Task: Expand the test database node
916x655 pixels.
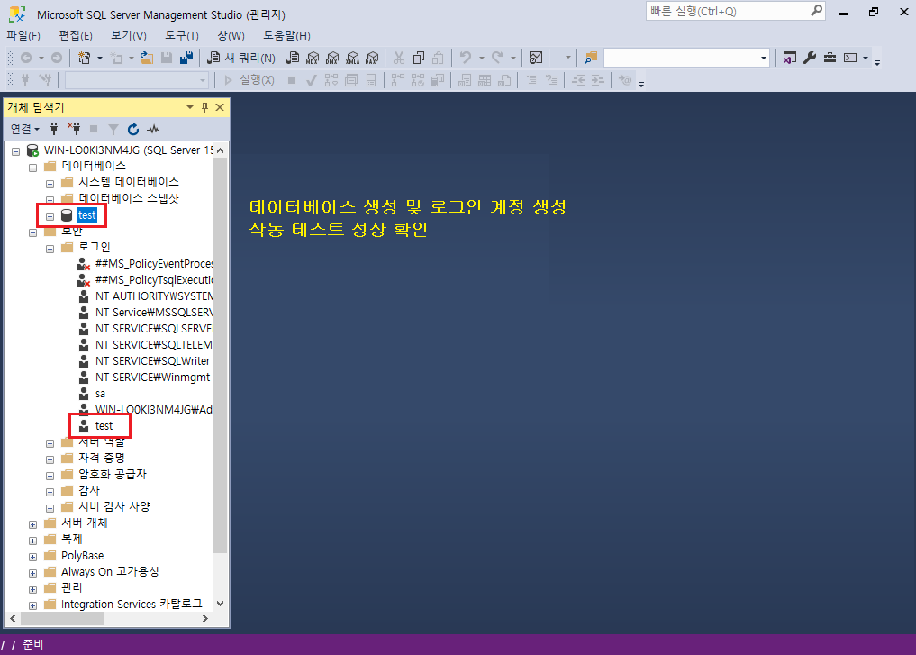Action: pos(50,216)
